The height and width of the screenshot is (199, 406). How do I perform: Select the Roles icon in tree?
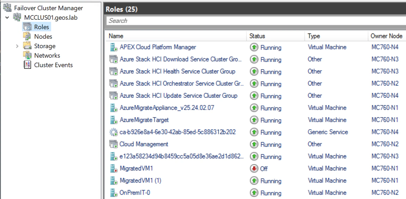pos(27,27)
